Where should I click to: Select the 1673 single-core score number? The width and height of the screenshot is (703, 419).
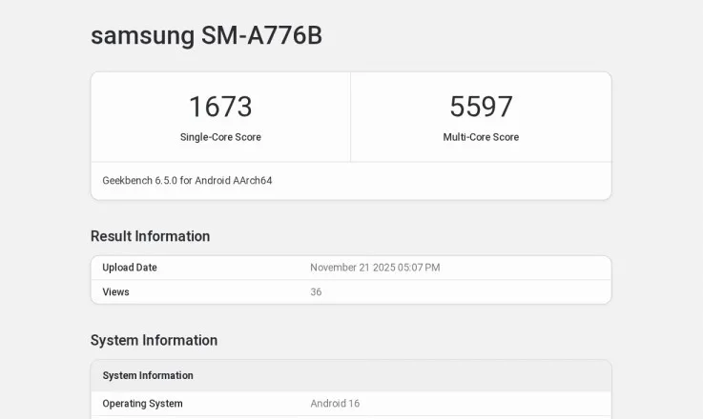coord(220,107)
